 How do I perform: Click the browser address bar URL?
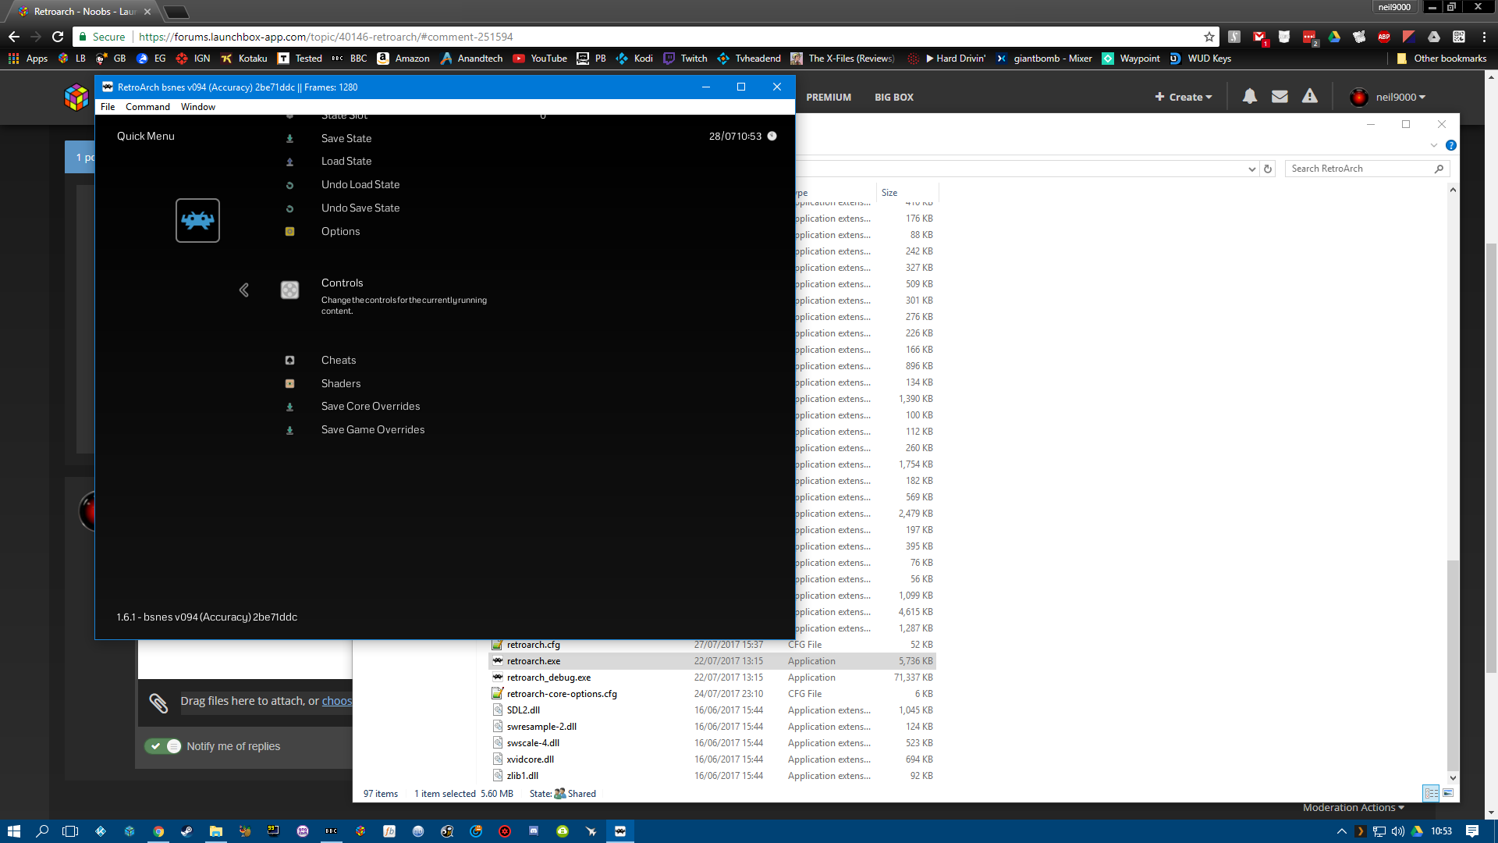[326, 37]
